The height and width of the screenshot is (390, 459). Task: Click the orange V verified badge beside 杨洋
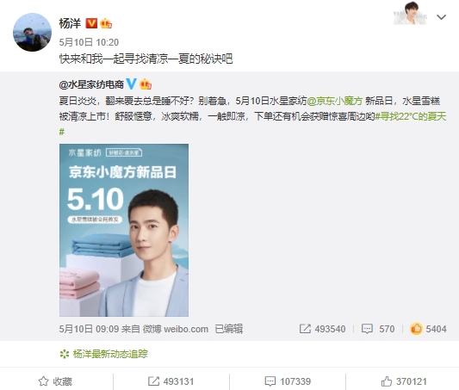[91, 23]
